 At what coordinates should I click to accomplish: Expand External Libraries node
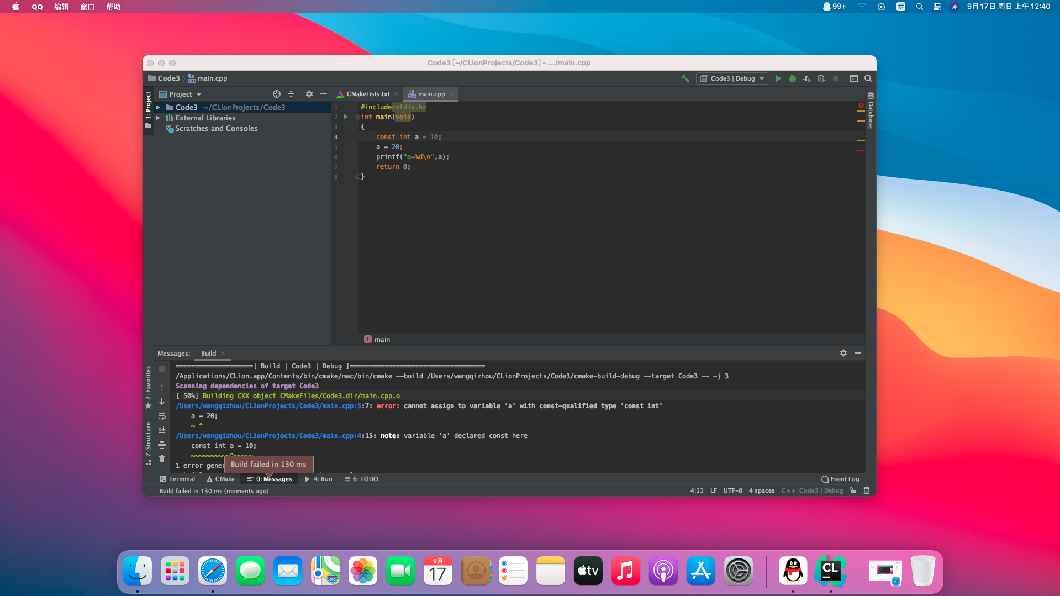[x=158, y=118]
